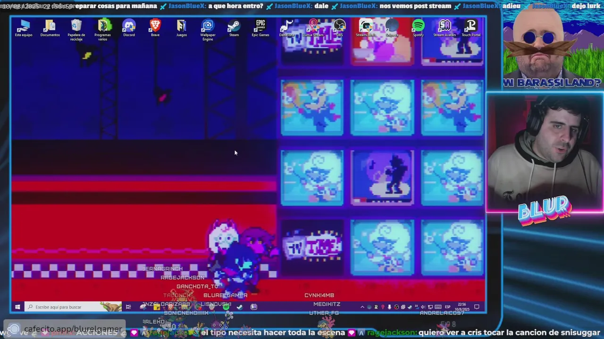Open the ESP keyboard language selector
This screenshot has width=604, height=339.
coord(447,307)
